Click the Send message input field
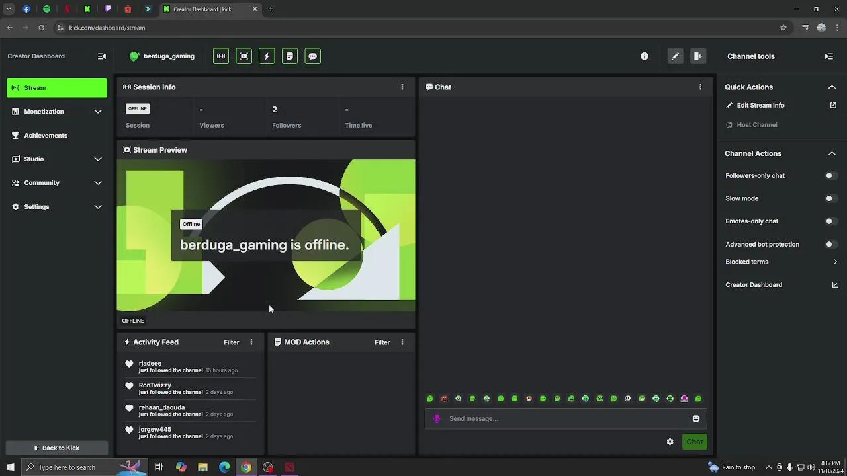The image size is (847, 476). [x=566, y=418]
